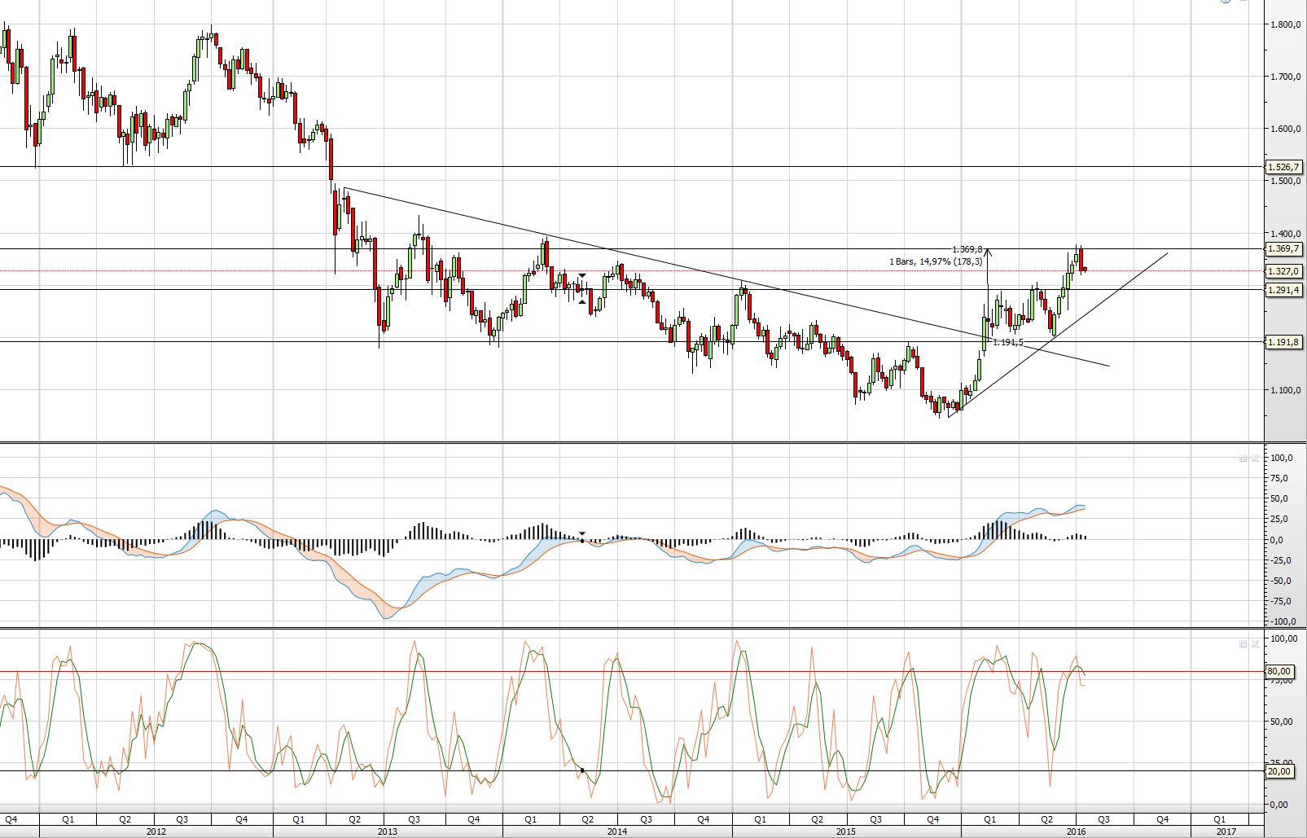This screenshot has height=838, width=1307.
Task: Click the 1.100,0 price axis label
Action: click(1286, 390)
